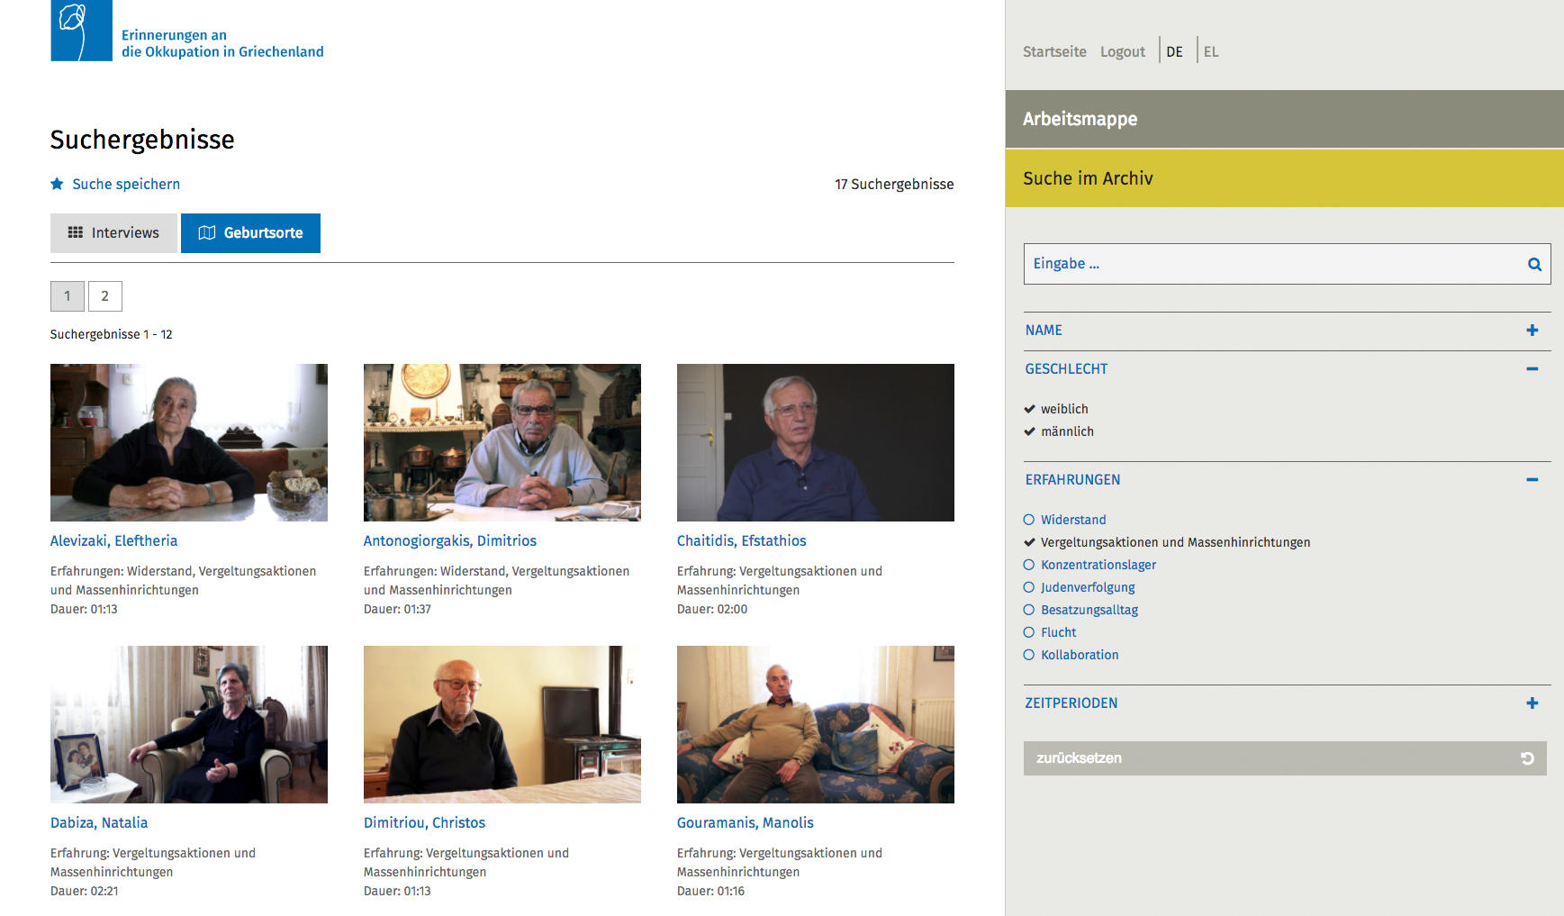Go to results page 2
The image size is (1564, 916).
point(104,296)
